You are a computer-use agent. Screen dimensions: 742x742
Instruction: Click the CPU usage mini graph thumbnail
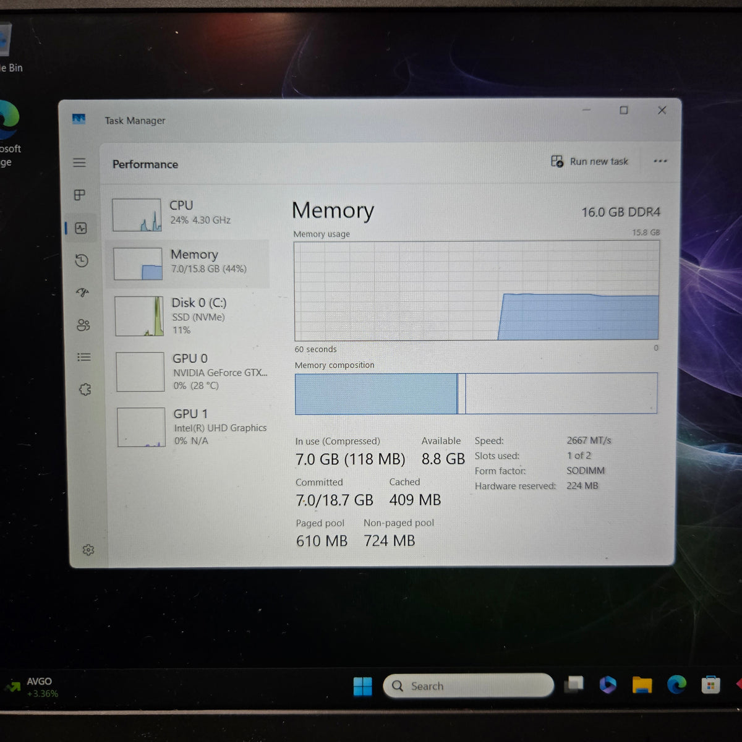tap(137, 215)
